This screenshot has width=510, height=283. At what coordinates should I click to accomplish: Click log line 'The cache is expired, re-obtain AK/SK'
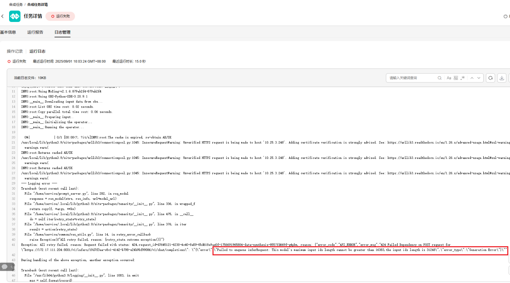pyautogui.click(x=131, y=137)
